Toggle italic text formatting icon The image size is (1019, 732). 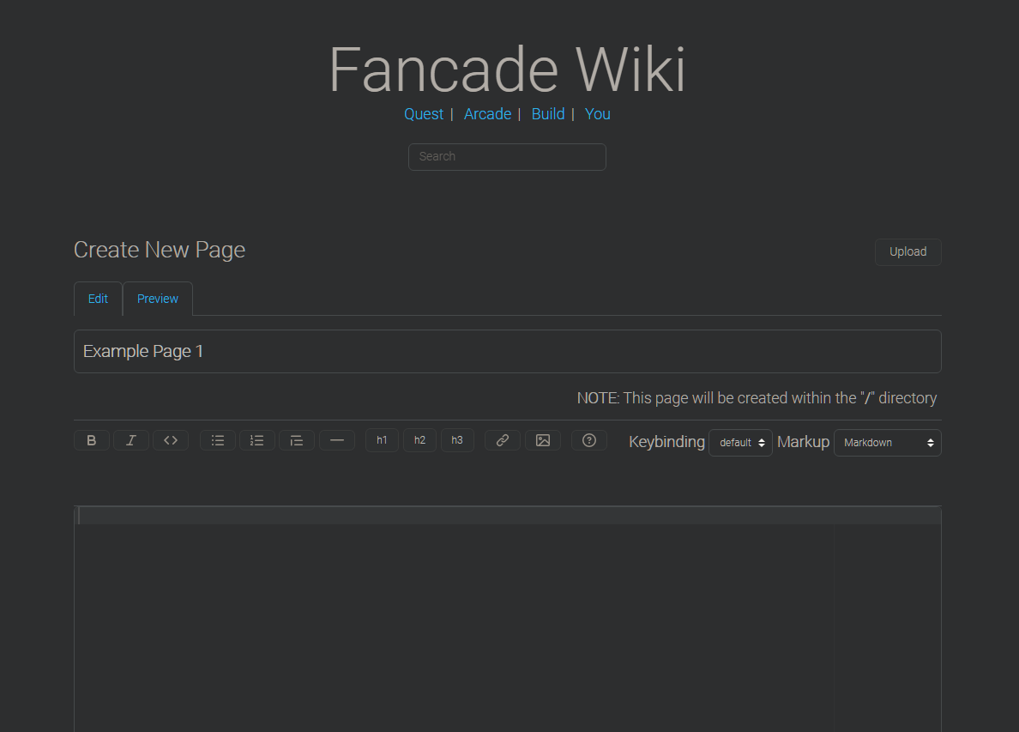tap(131, 440)
